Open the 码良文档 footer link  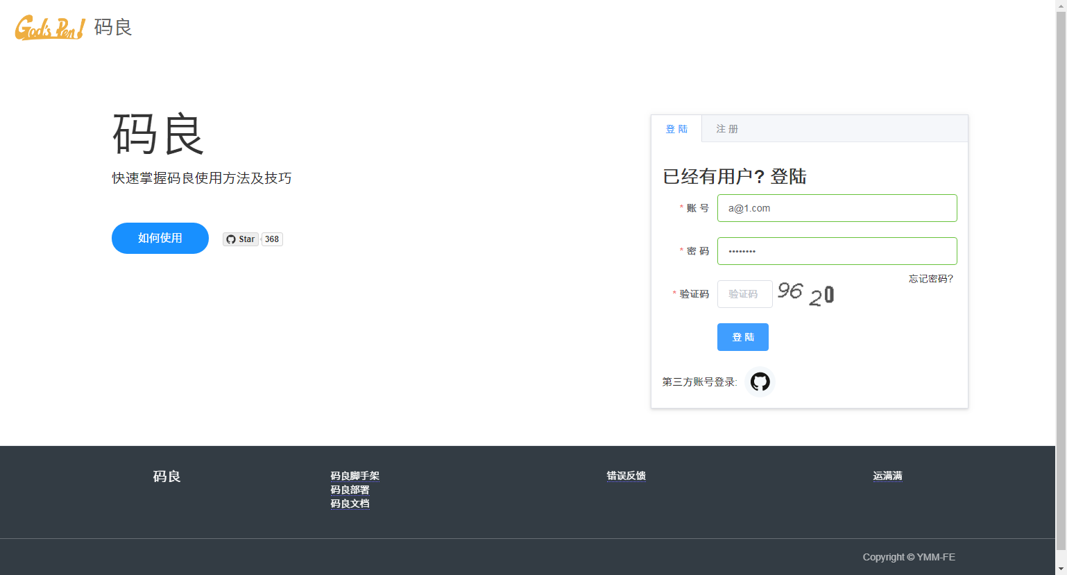pyautogui.click(x=350, y=503)
